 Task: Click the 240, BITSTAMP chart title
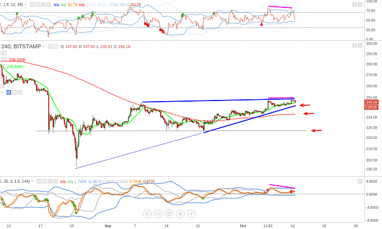[x=21, y=46]
